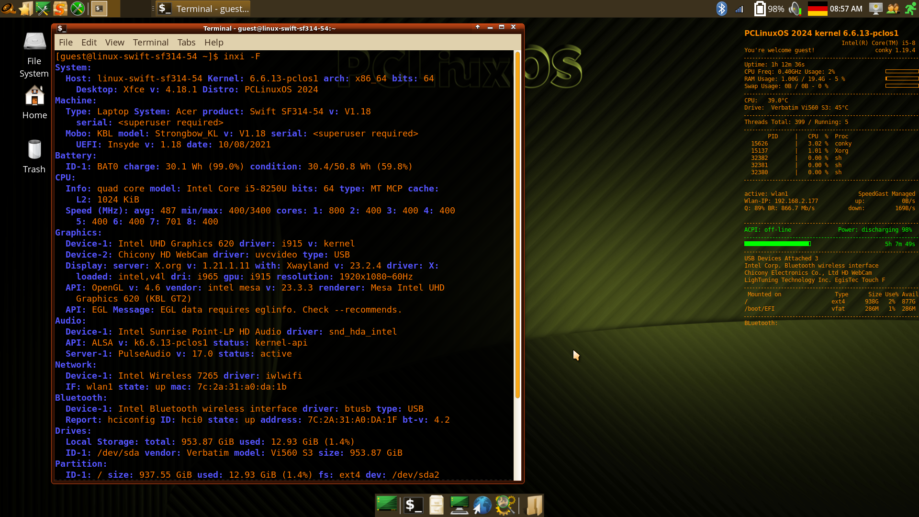This screenshot has height=517, width=919.
Task: Click the German flag keyboard layout indicator
Action: [x=817, y=9]
